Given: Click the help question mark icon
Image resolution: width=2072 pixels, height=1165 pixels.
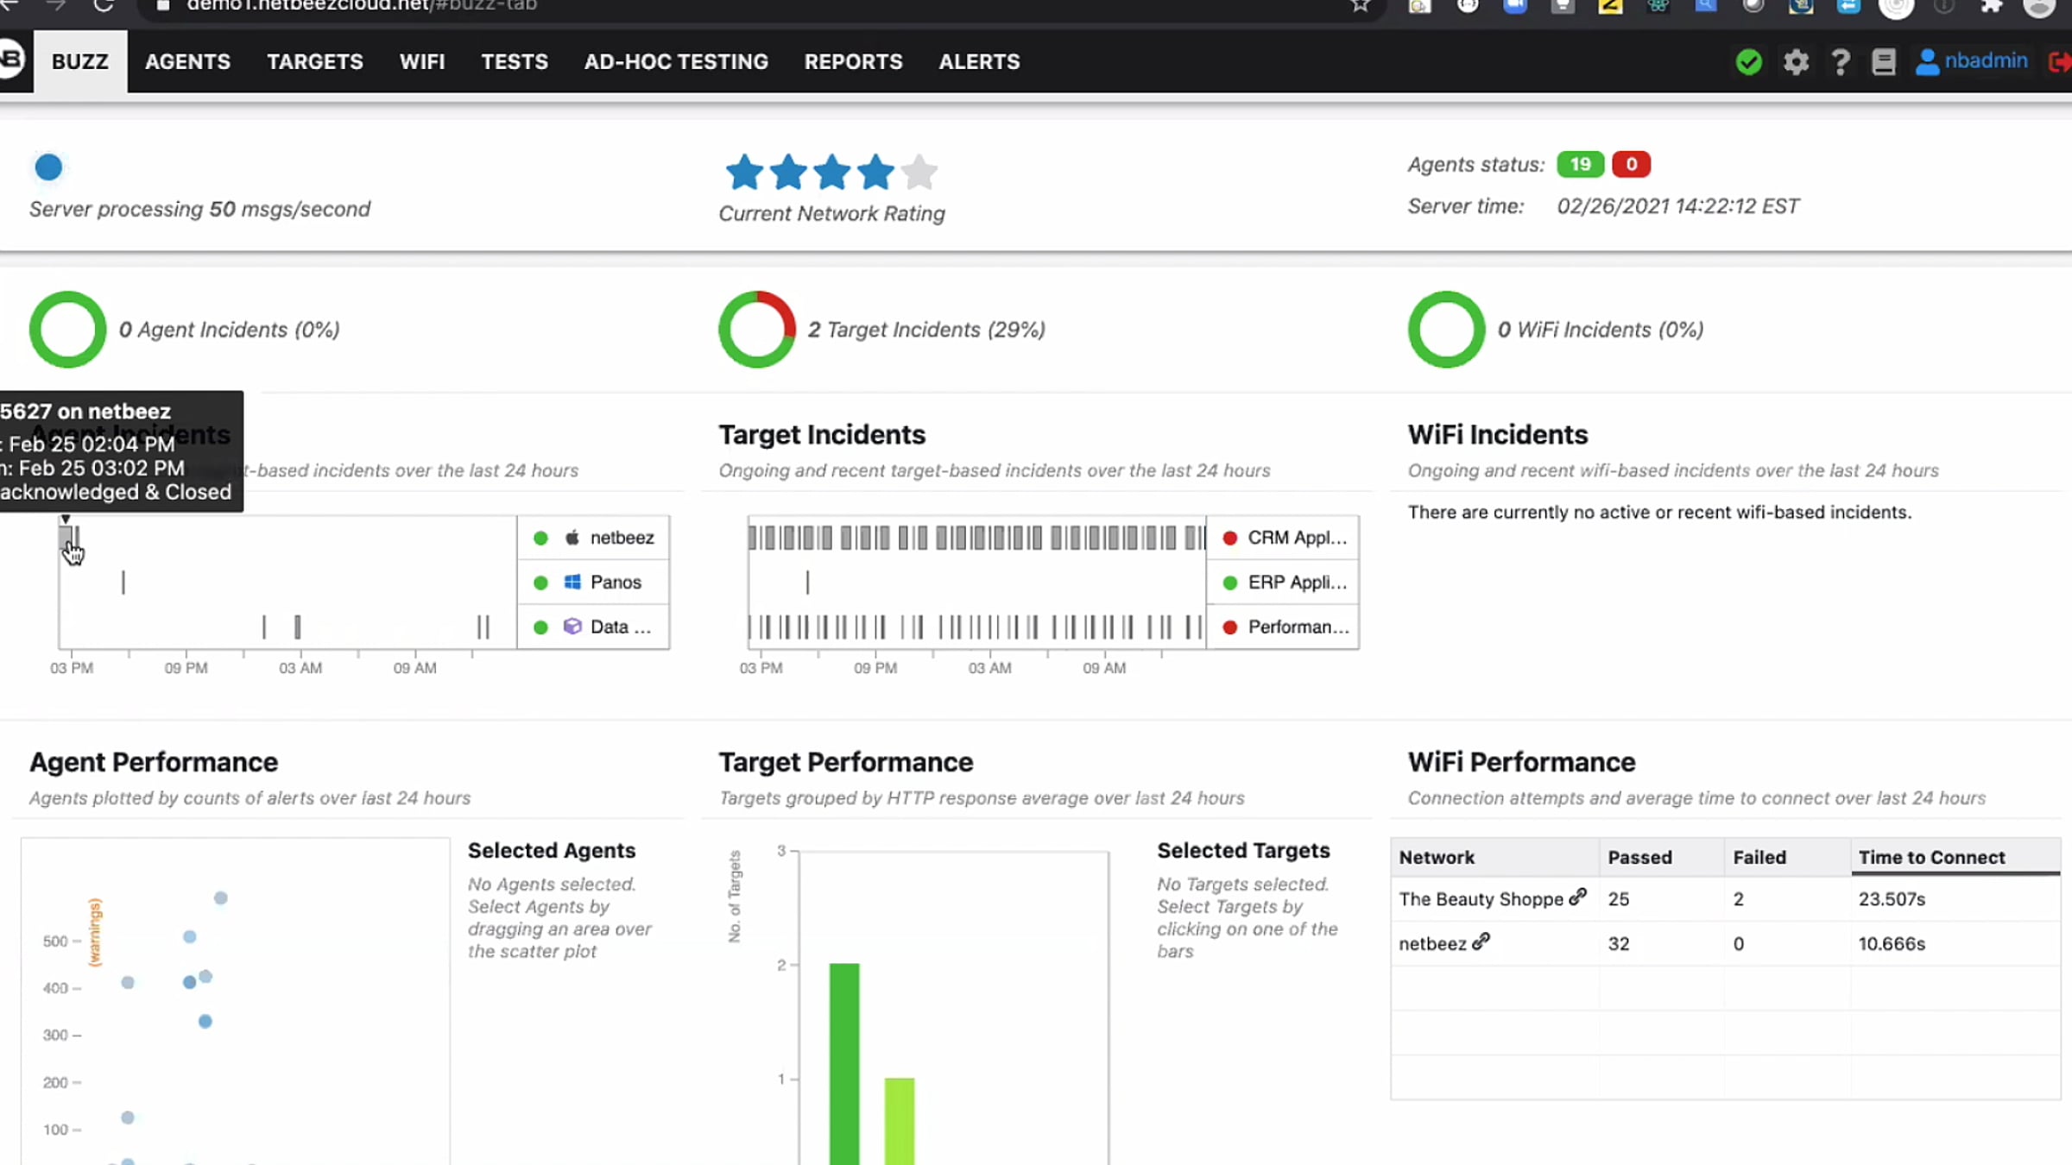Looking at the screenshot, I should coord(1840,62).
